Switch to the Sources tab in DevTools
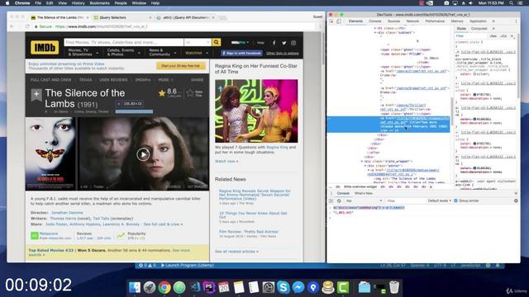This screenshot has height=297, width=529. pos(393,21)
